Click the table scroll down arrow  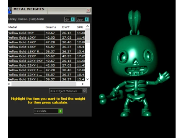click(87, 79)
